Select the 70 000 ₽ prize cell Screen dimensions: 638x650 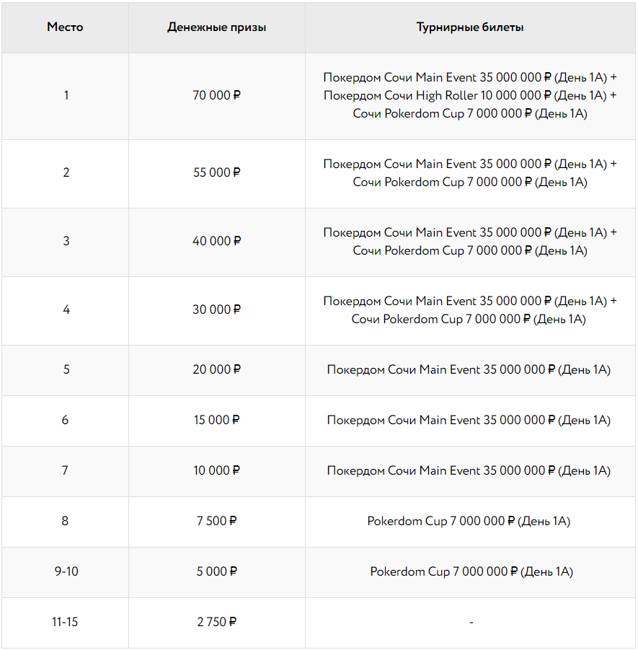[216, 95]
